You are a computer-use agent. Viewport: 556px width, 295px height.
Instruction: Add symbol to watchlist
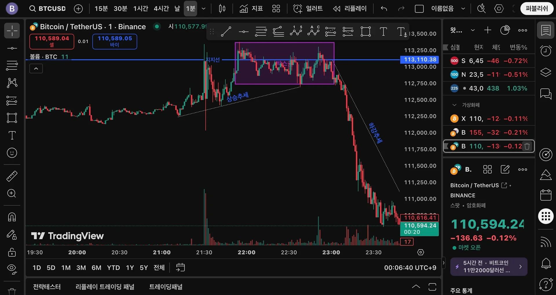488,30
